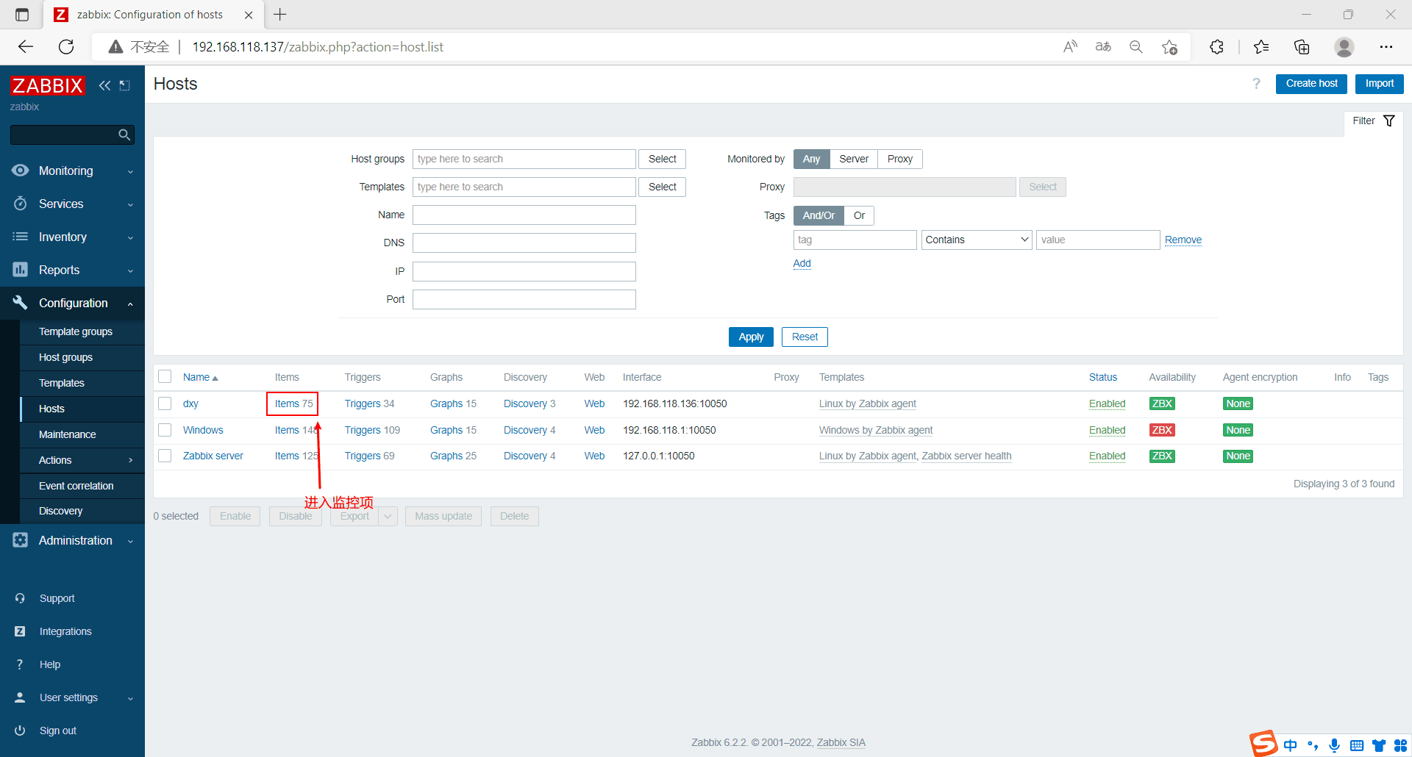Viewport: 1412px width, 757px height.
Task: Click the browser profile avatar
Action: 1344,47
